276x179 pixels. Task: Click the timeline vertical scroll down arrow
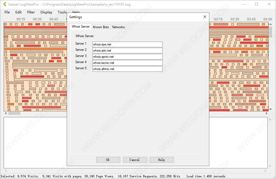tap(270, 109)
